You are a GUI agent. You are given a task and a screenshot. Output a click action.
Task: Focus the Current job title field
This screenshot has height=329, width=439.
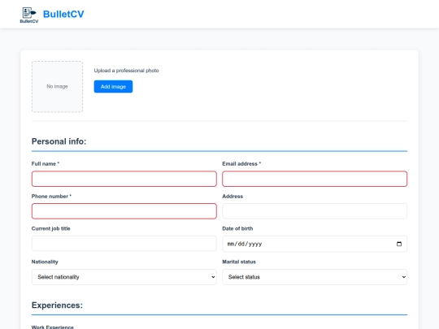[x=124, y=244]
